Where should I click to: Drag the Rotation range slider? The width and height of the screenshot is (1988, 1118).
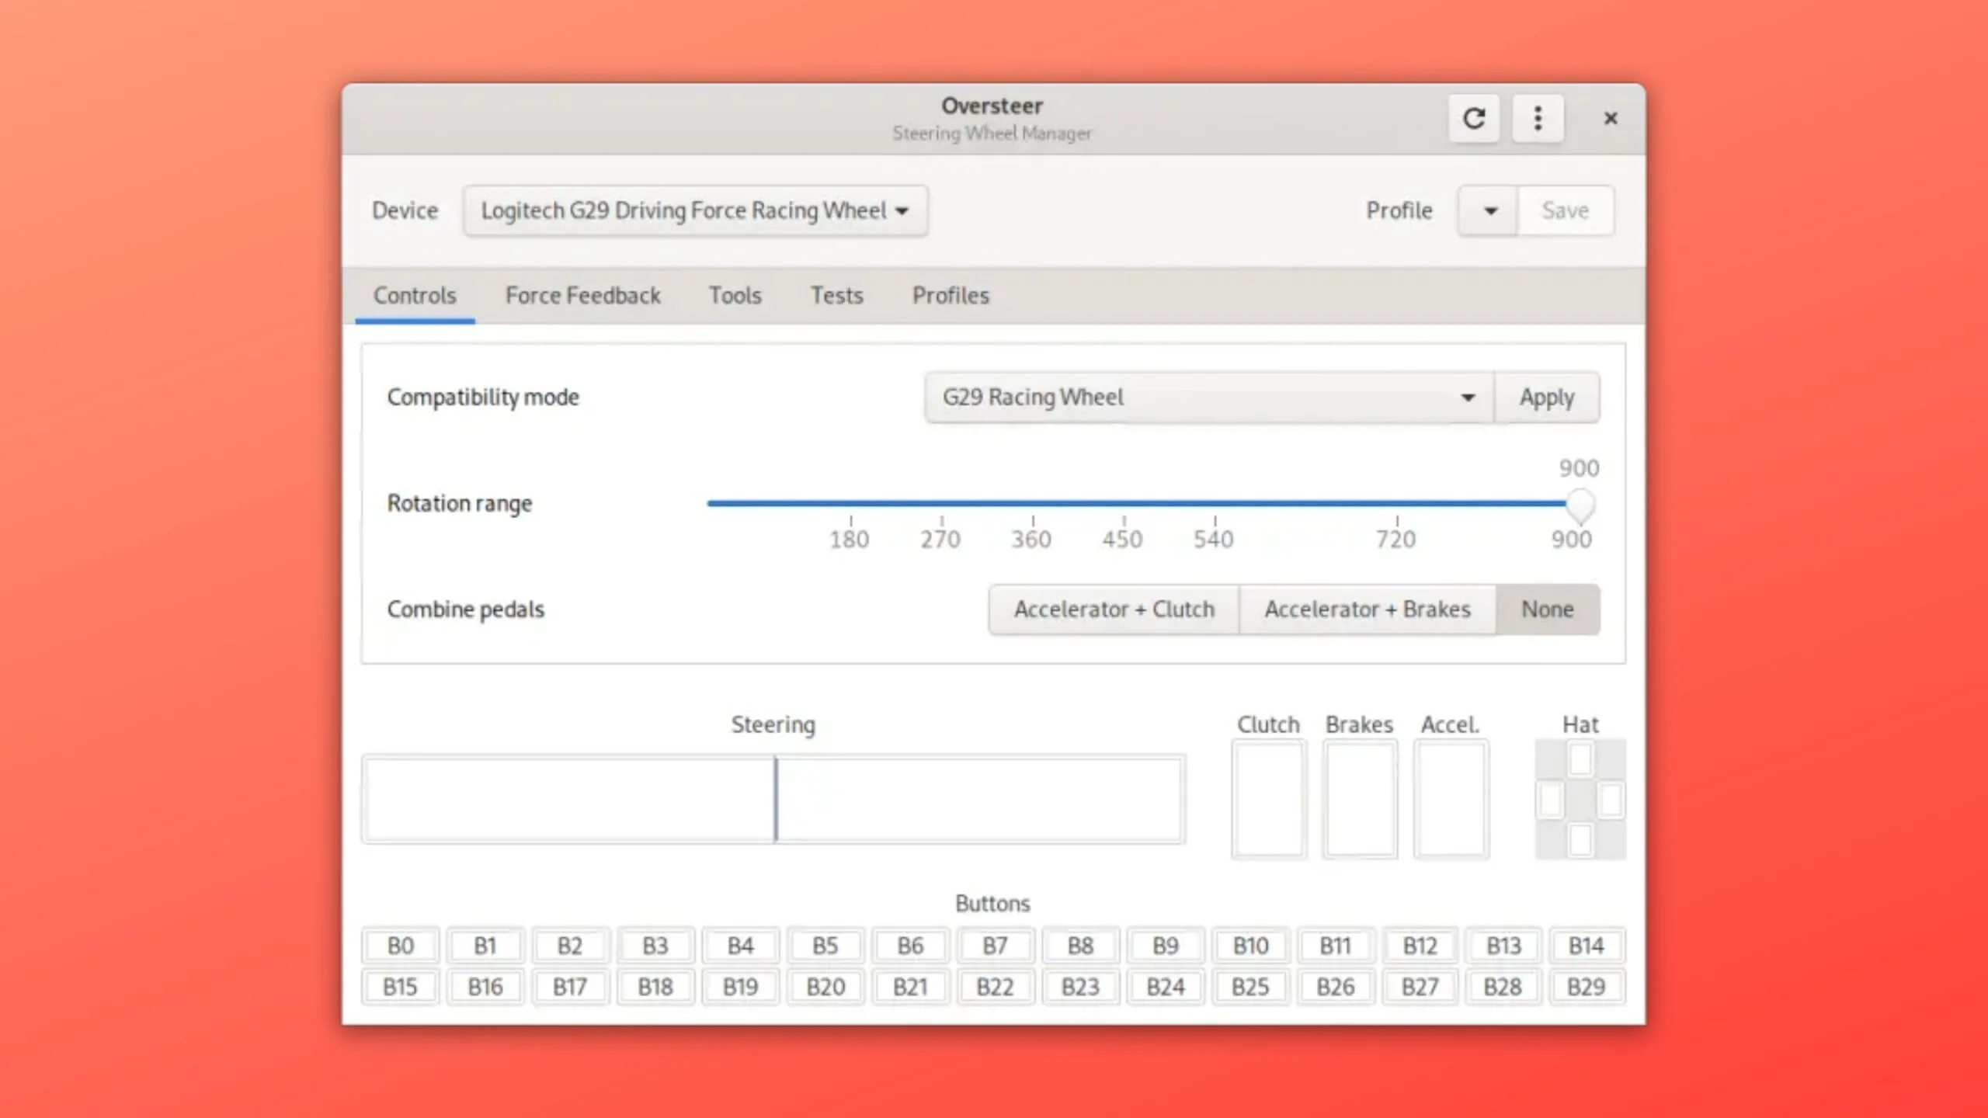tap(1576, 505)
